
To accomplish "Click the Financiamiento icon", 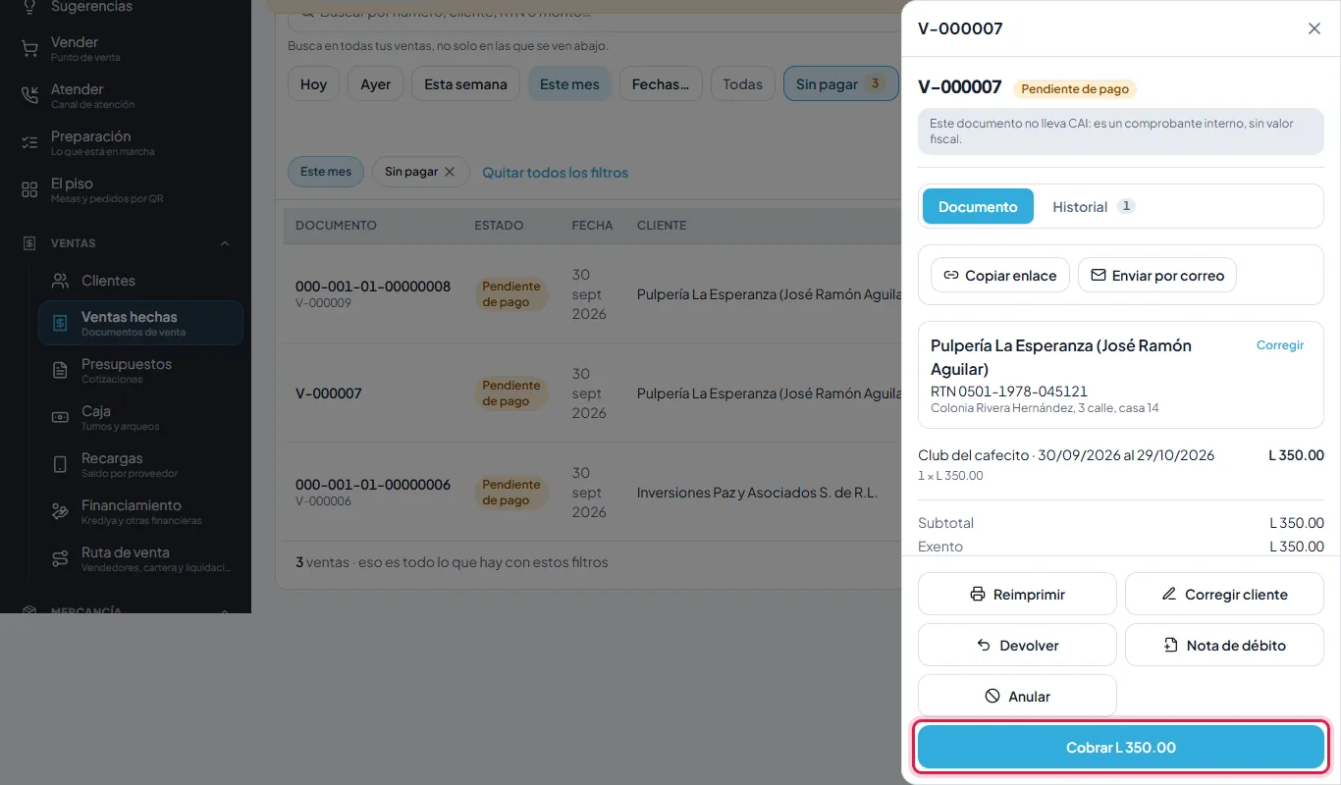I will pos(61,511).
